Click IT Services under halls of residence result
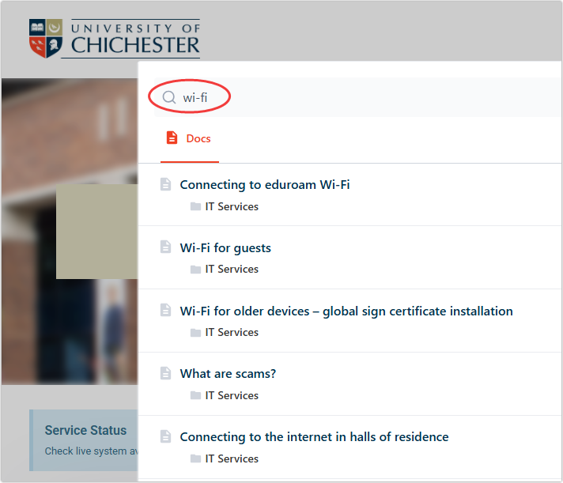This screenshot has width=563, height=483. point(232,458)
